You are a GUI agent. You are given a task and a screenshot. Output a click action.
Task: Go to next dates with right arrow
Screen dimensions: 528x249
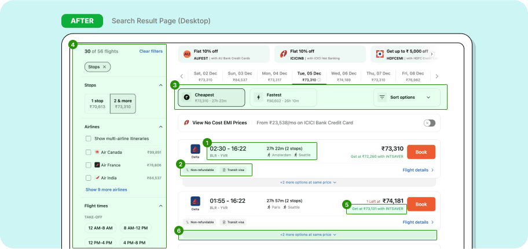(437, 76)
